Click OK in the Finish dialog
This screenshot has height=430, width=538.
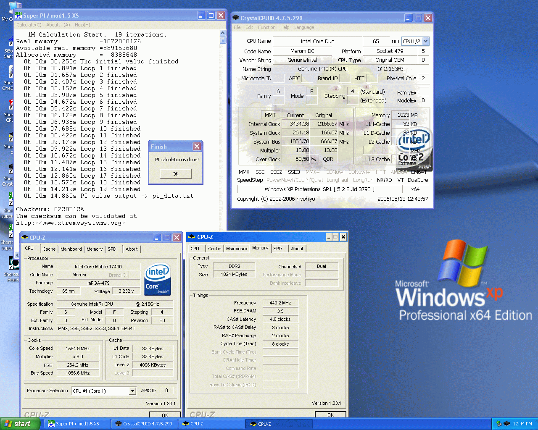tap(176, 174)
